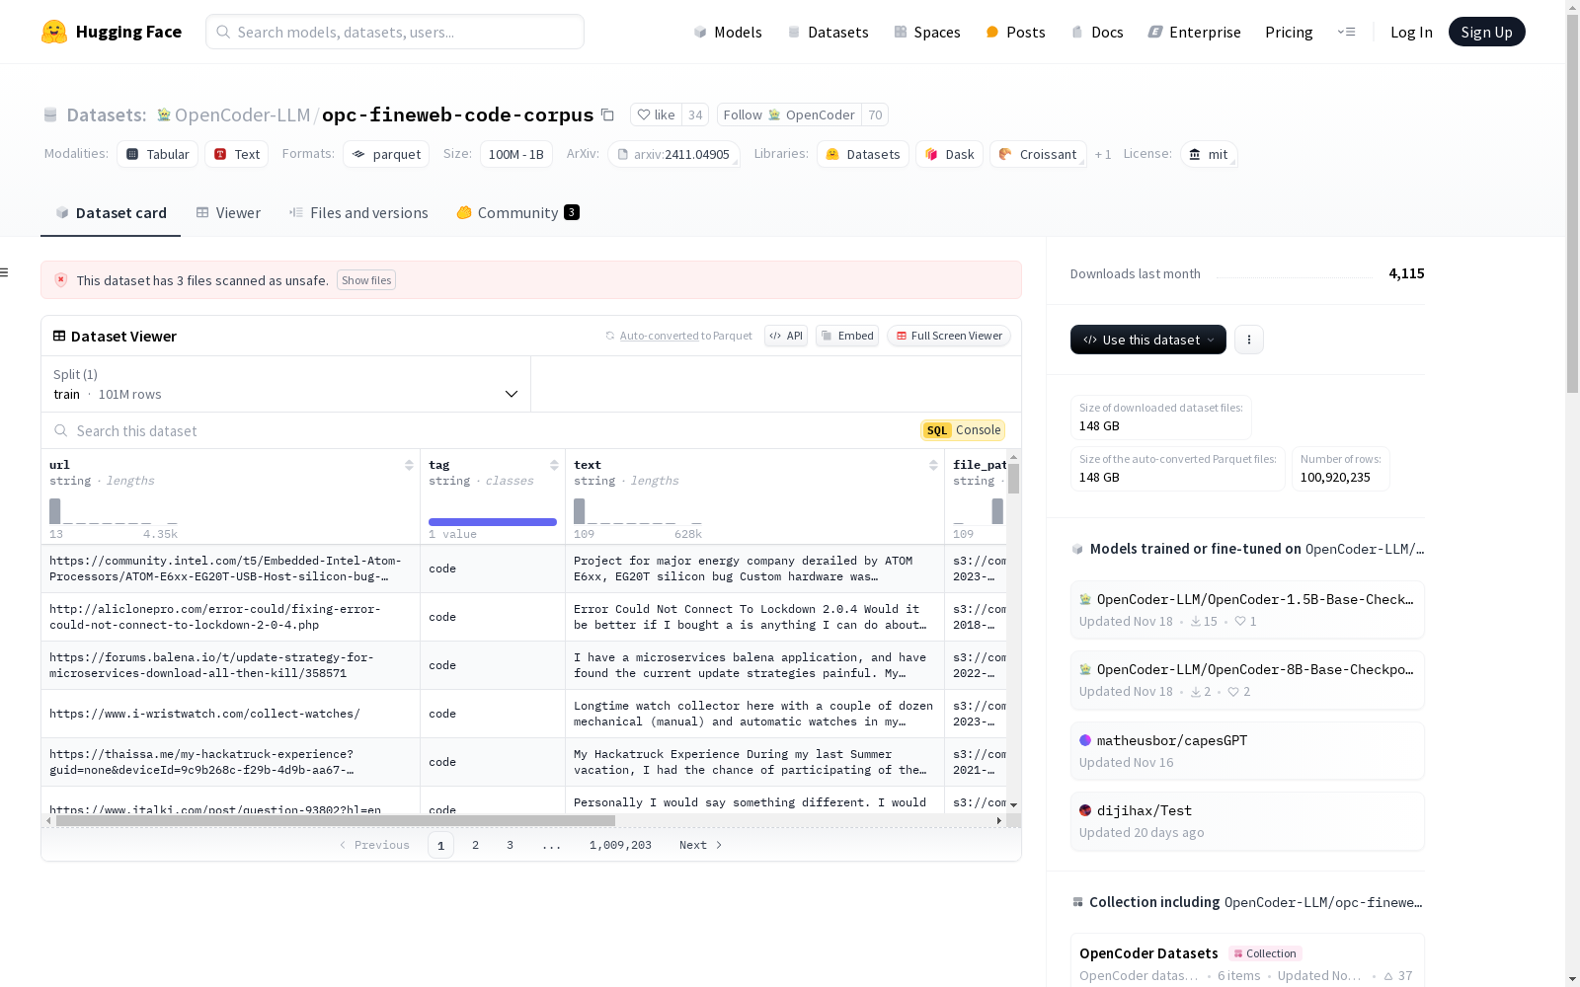1580x987 pixels.
Task: Open the Community tab
Action: click(517, 213)
